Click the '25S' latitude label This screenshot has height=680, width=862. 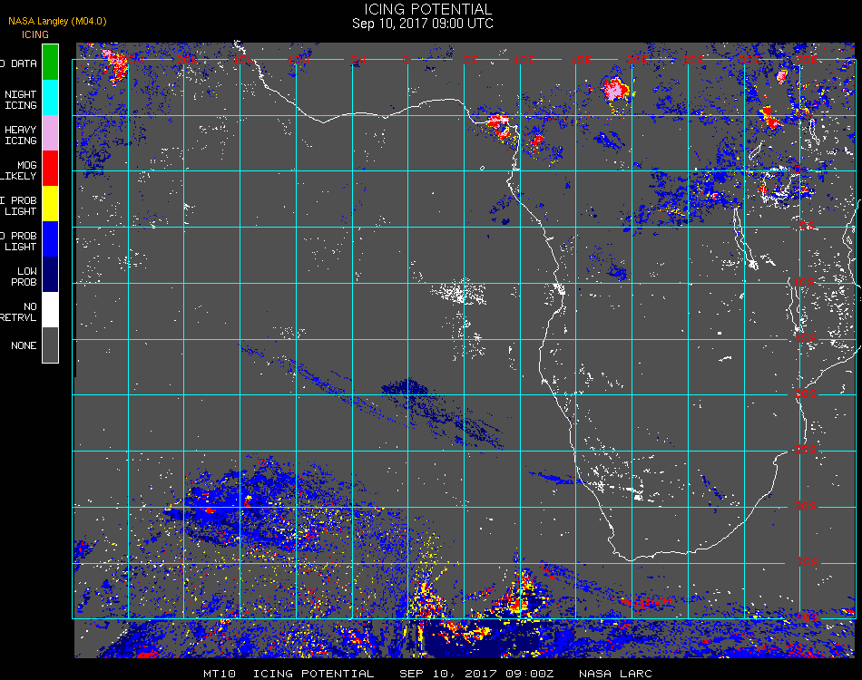[x=806, y=450]
